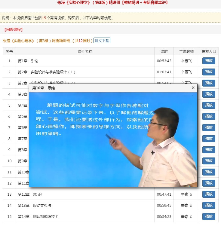
Task: Click the duration 00:59:45
Action: tap(164, 205)
